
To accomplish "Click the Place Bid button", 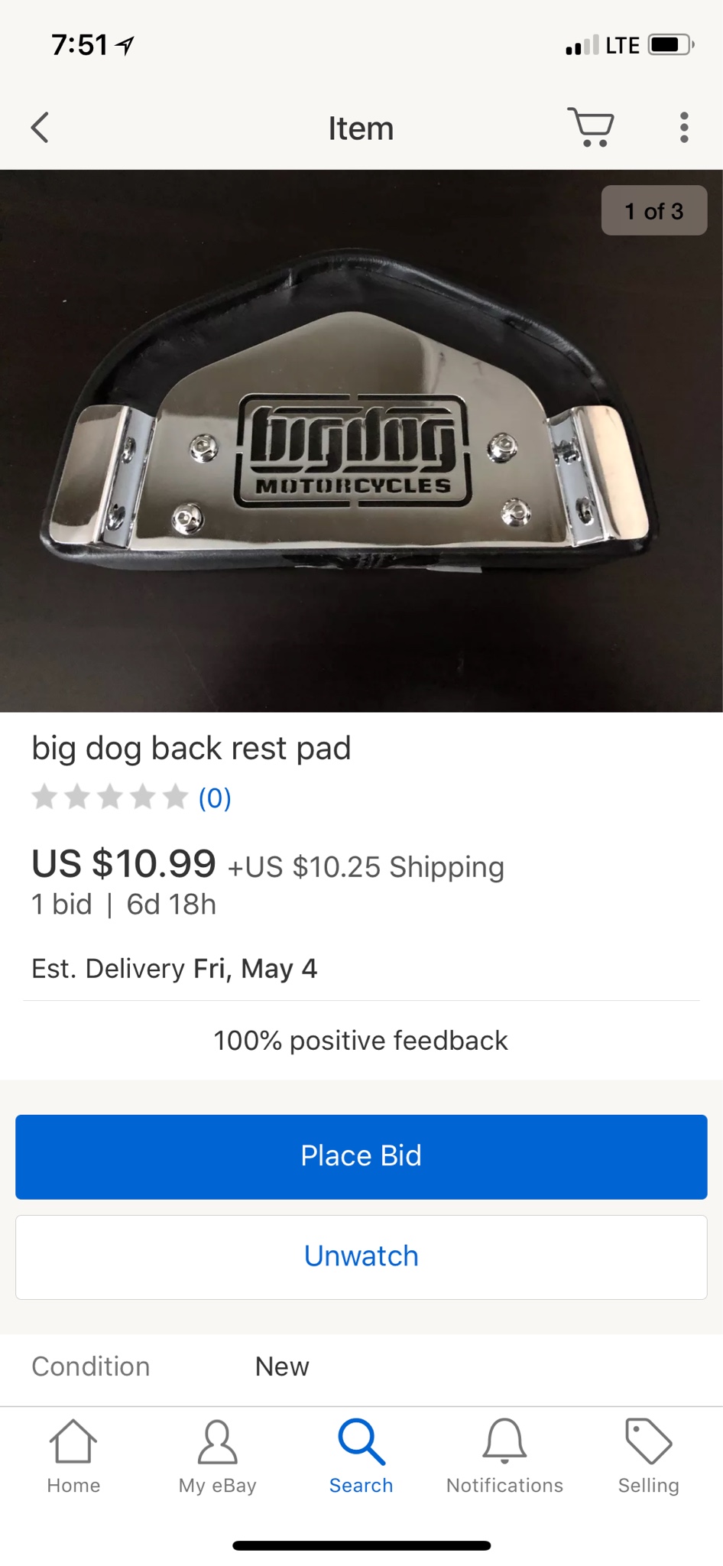I will (x=361, y=1156).
